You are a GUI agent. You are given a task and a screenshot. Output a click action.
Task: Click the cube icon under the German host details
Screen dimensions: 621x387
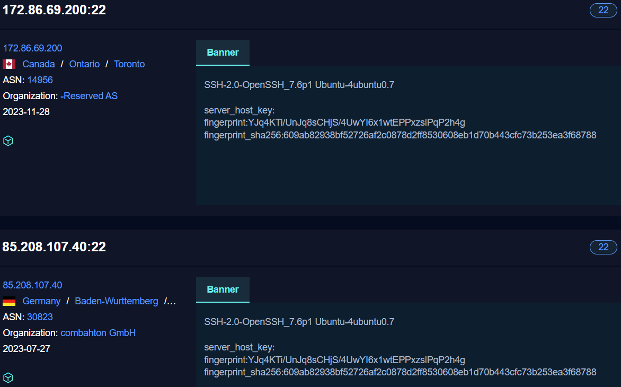tap(8, 377)
